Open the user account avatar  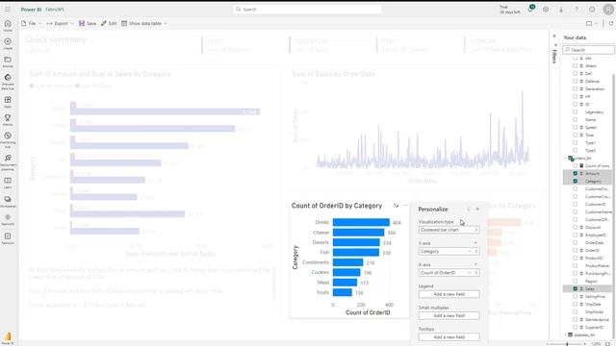pos(608,9)
